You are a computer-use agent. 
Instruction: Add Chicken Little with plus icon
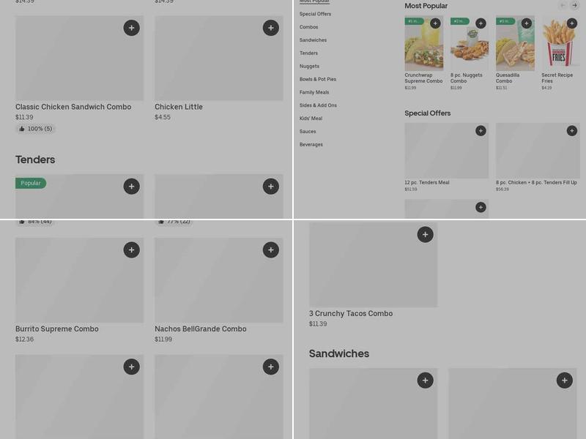pyautogui.click(x=271, y=28)
